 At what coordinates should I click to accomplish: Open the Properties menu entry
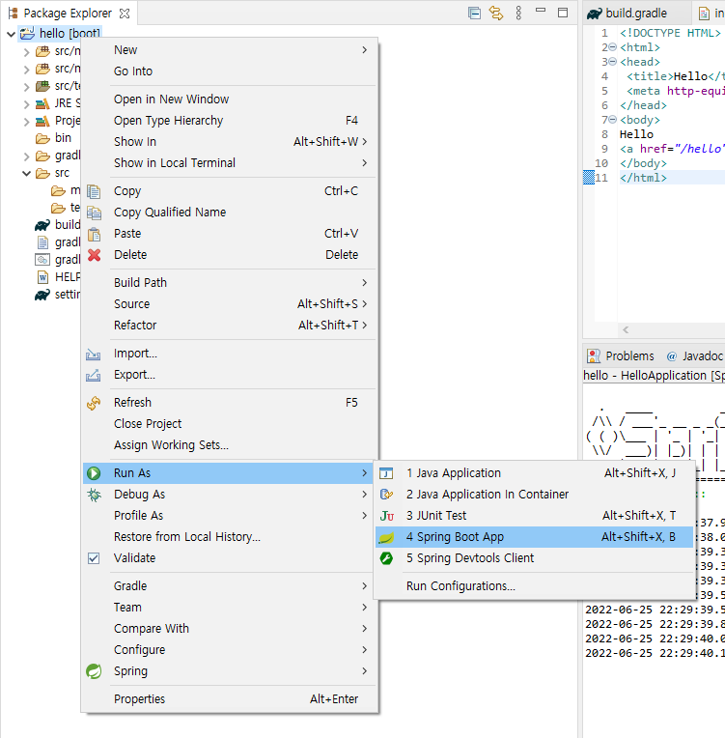tap(230, 699)
